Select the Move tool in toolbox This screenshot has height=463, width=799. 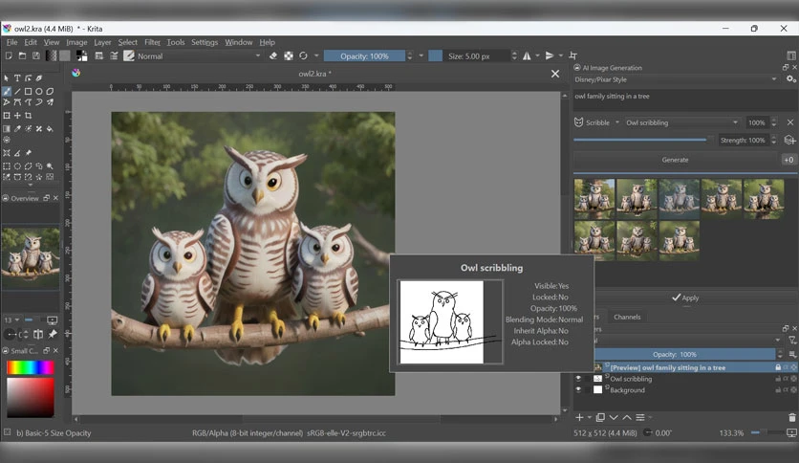[17, 116]
